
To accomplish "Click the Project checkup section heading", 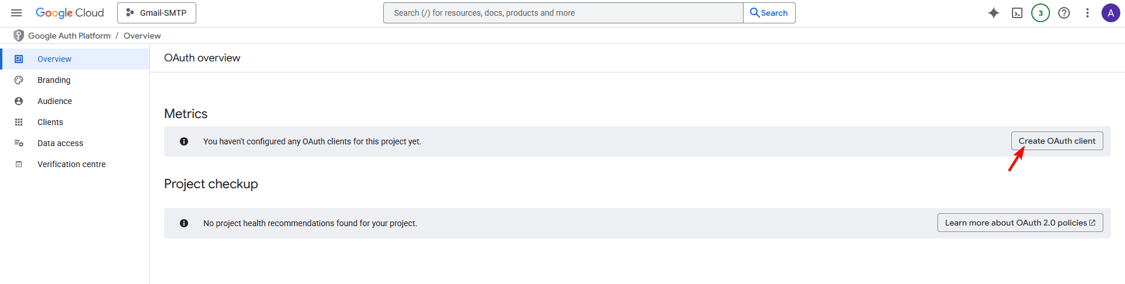I will 211,184.
